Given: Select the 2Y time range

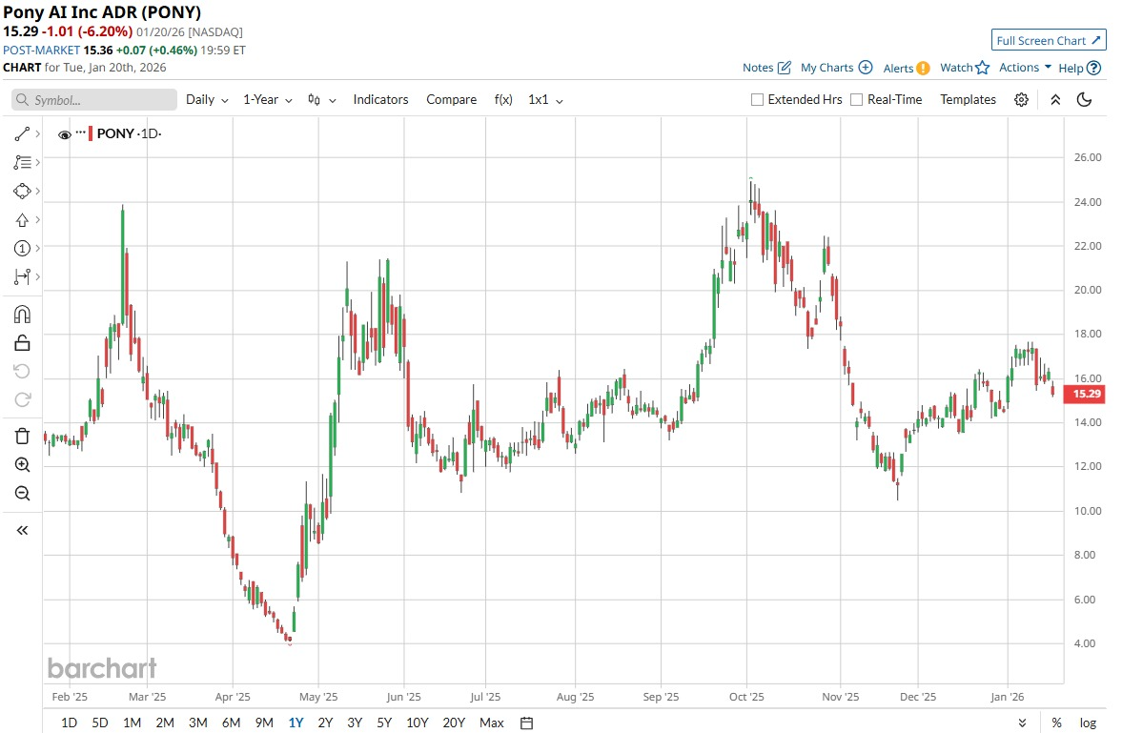Looking at the screenshot, I should [x=325, y=723].
